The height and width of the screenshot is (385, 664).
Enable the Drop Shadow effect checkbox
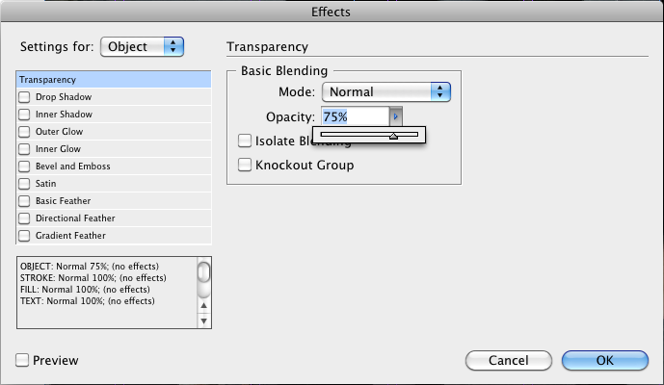[x=24, y=97]
